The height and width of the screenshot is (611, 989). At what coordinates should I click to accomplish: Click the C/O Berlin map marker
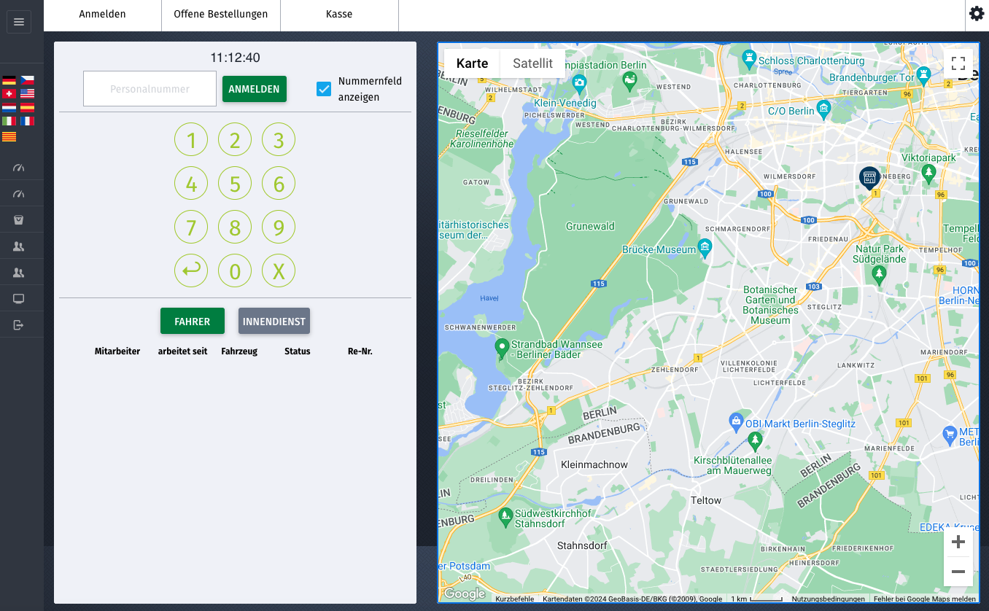pos(824,110)
